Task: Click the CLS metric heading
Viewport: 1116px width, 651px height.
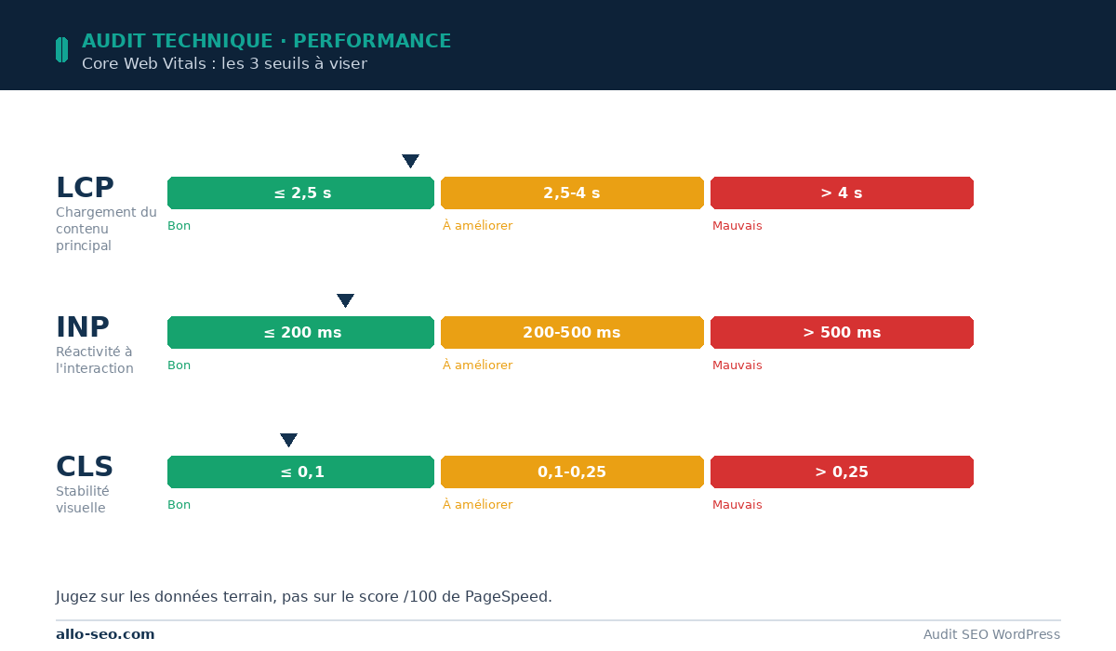Action: [85, 467]
